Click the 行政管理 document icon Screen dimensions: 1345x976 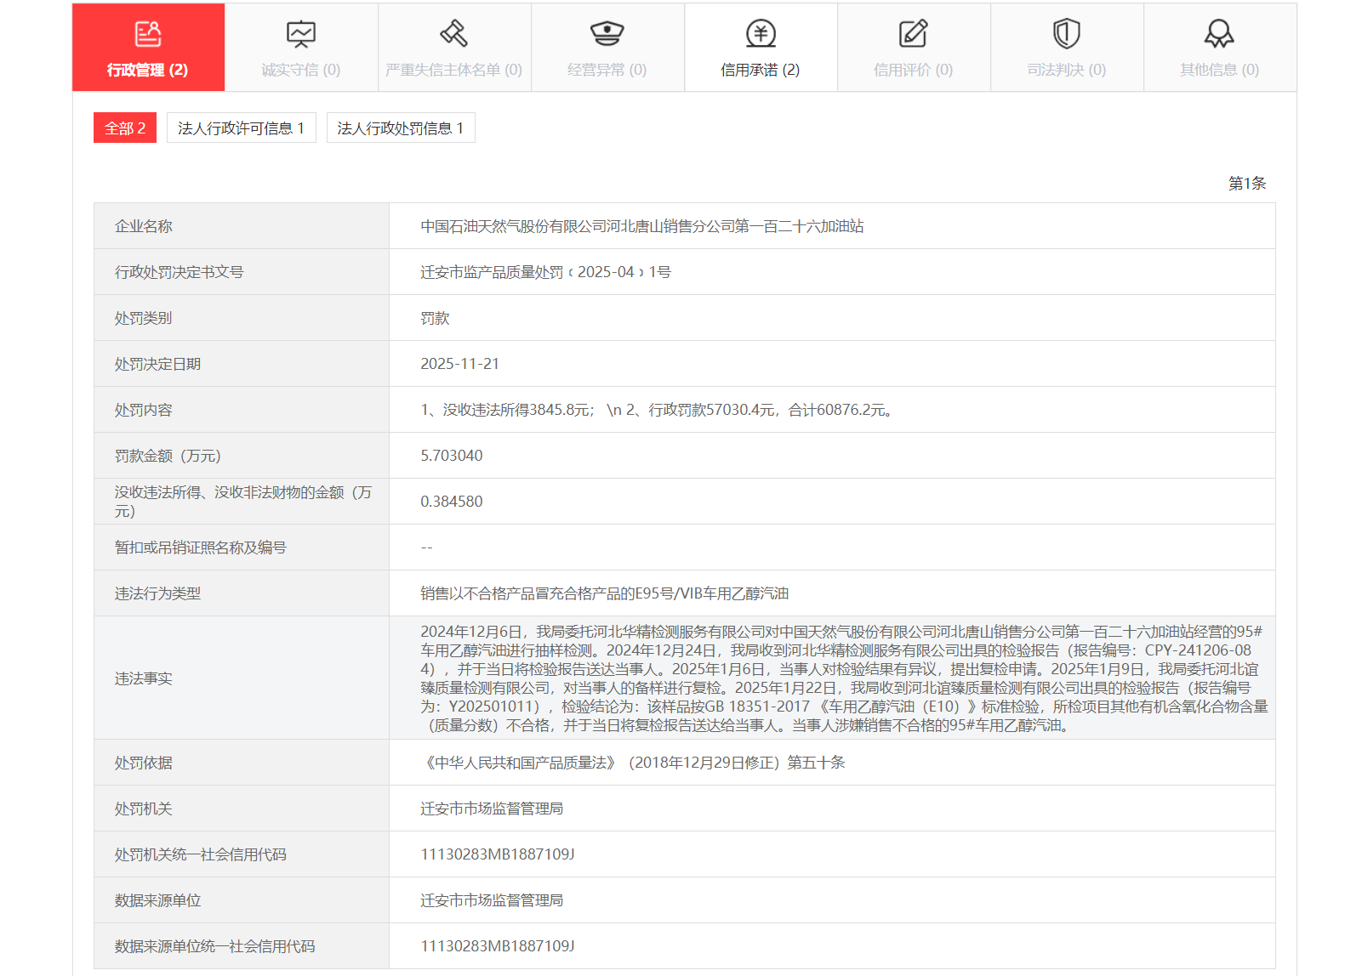(148, 34)
